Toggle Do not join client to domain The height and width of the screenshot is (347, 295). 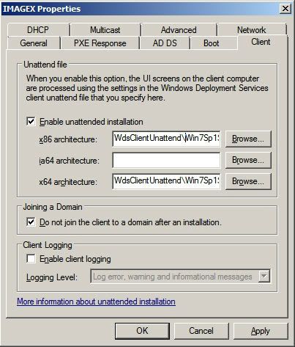tap(31, 222)
